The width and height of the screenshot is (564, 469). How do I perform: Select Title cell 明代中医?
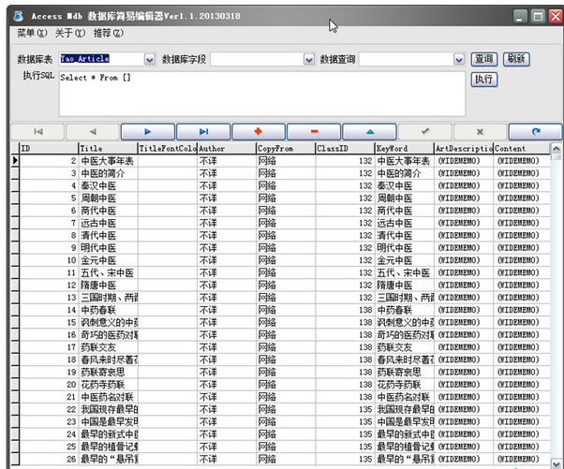click(x=108, y=248)
